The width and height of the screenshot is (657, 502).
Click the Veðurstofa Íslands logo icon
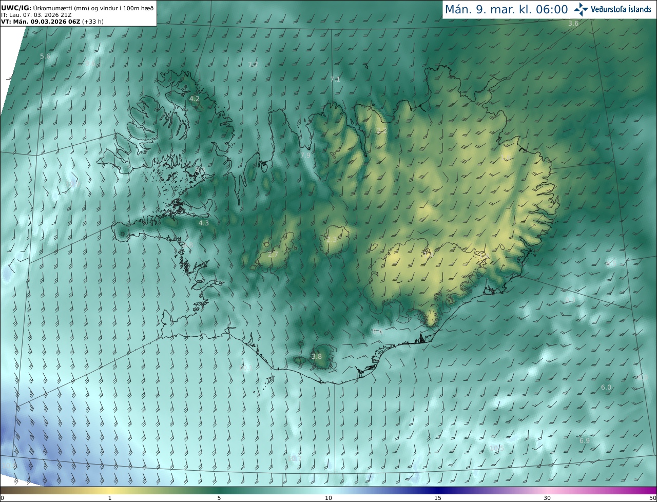pyautogui.click(x=582, y=9)
